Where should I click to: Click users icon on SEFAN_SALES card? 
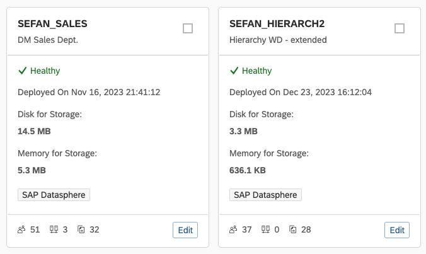point(21,229)
